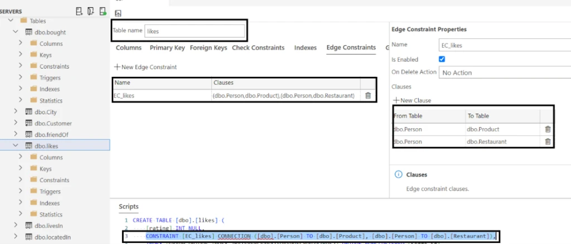Click the CONSTRAINT EC_likes script line
571x244 pixels.
point(321,236)
